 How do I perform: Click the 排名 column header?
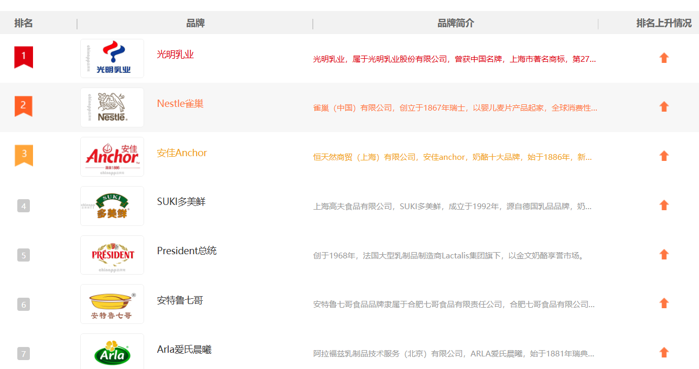24,23
